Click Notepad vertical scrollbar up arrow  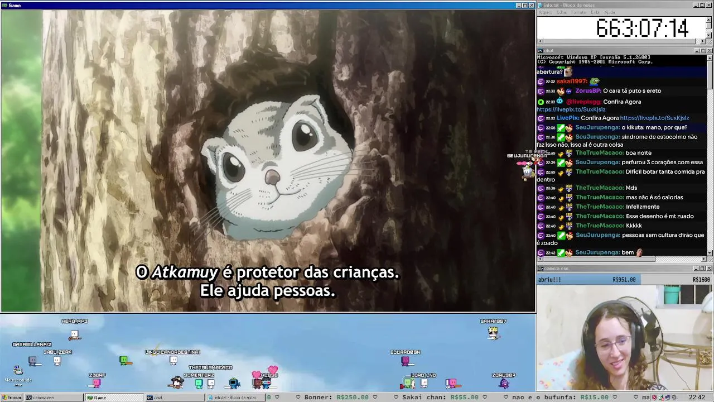pos(710,20)
